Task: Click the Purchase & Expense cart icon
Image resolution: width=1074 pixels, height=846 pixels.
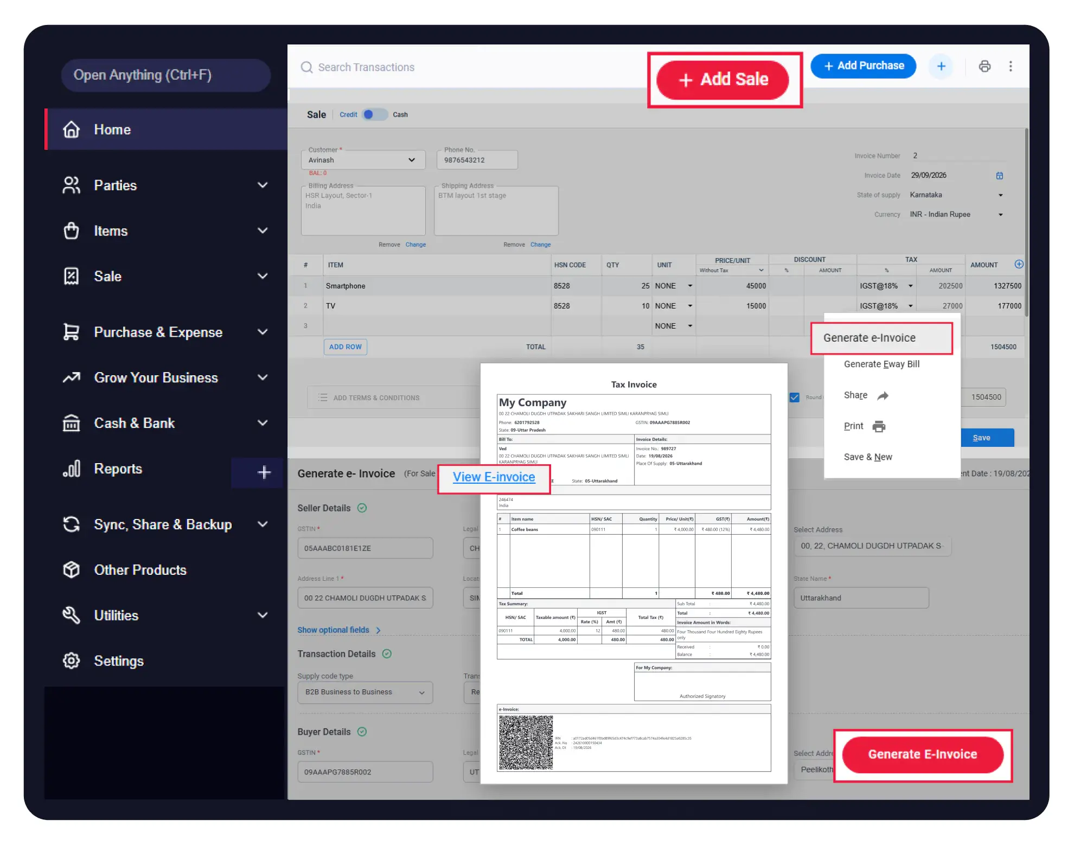Action: pos(72,332)
